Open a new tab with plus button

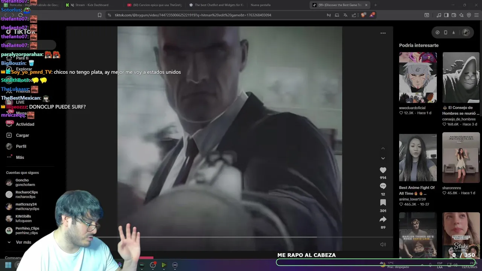(x=375, y=5)
